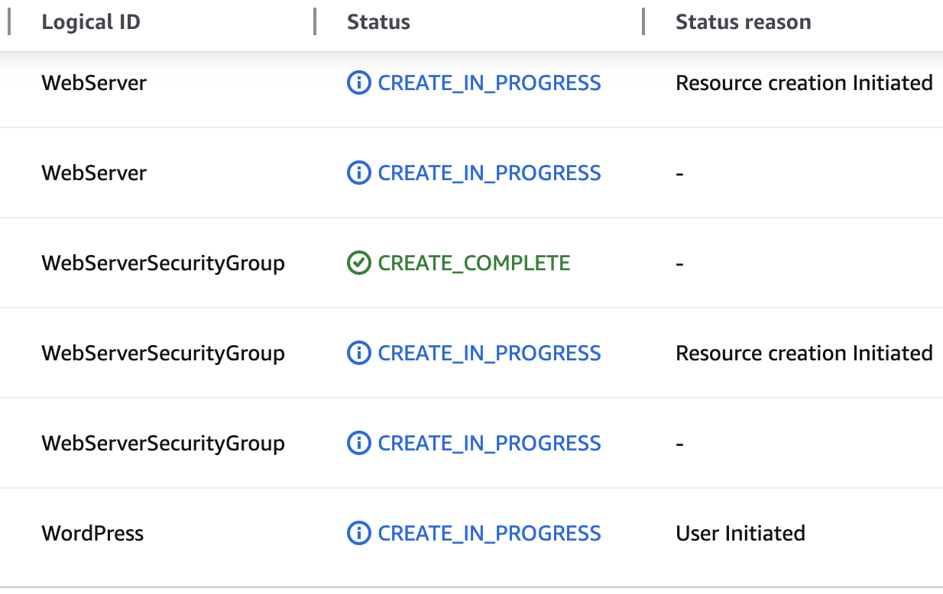Screen dimensions: 943x594
Task: Open the CREATE_IN_PROGRESS link in the WordPress row
Action: 489,533
